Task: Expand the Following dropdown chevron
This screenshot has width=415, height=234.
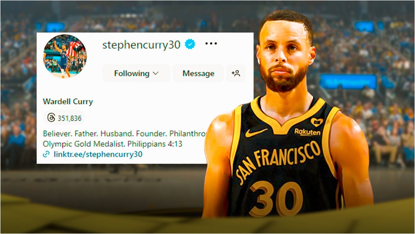Action: click(156, 73)
